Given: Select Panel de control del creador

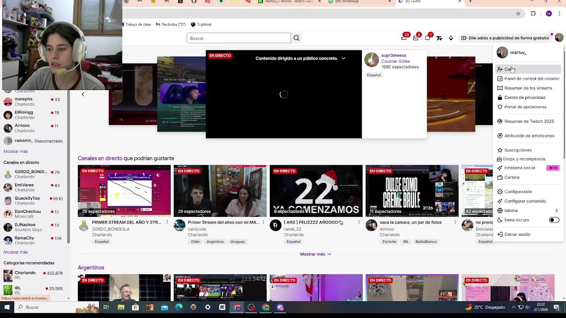Looking at the screenshot, I should (528, 79).
